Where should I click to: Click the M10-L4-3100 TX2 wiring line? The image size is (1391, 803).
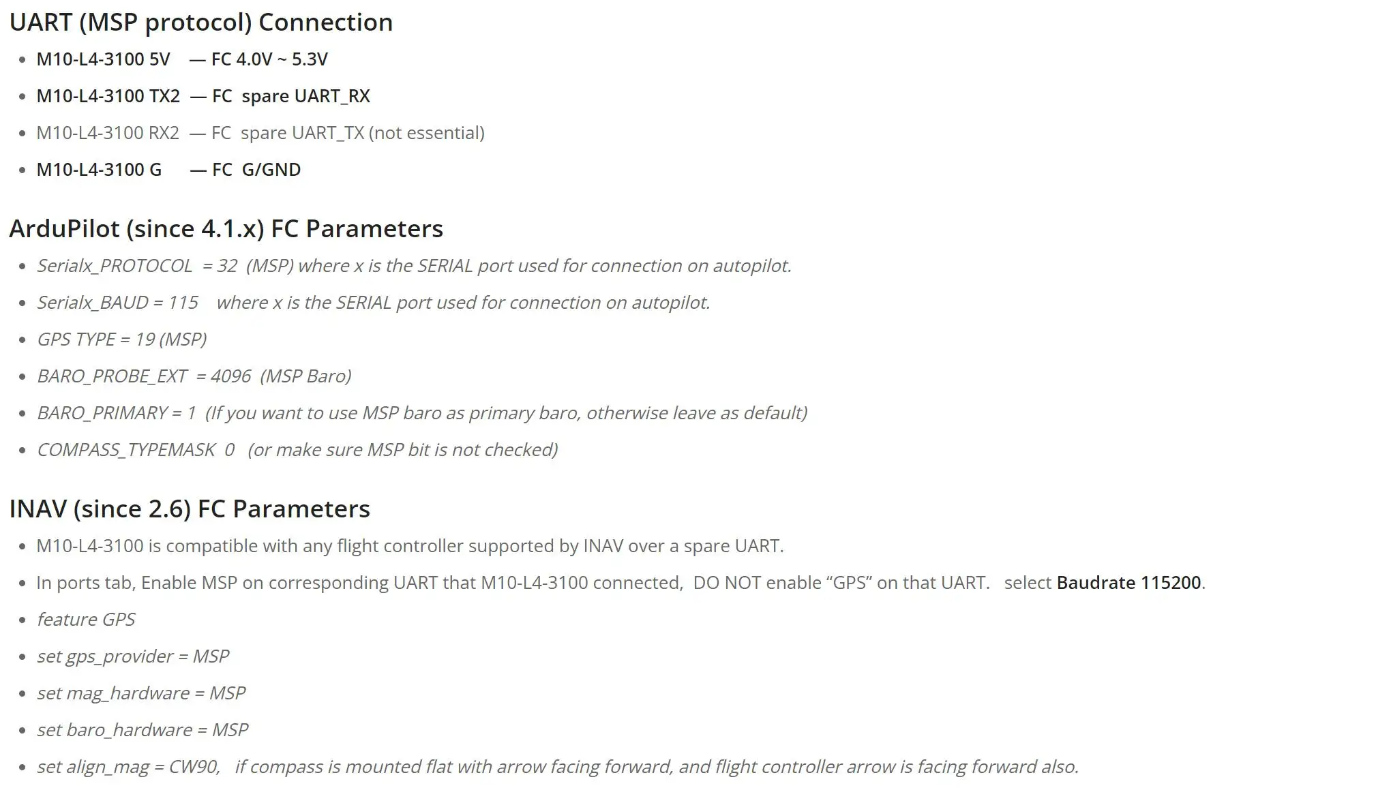(x=203, y=96)
